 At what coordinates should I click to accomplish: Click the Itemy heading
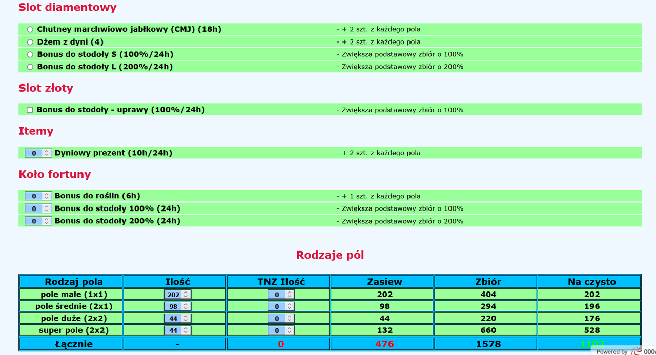coord(36,131)
